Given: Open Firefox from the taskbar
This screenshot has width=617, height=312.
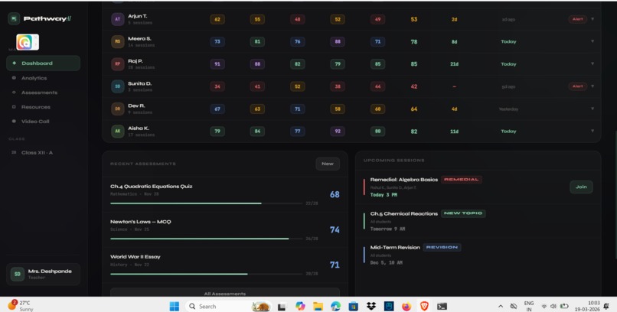Looking at the screenshot, I should click(x=406, y=306).
